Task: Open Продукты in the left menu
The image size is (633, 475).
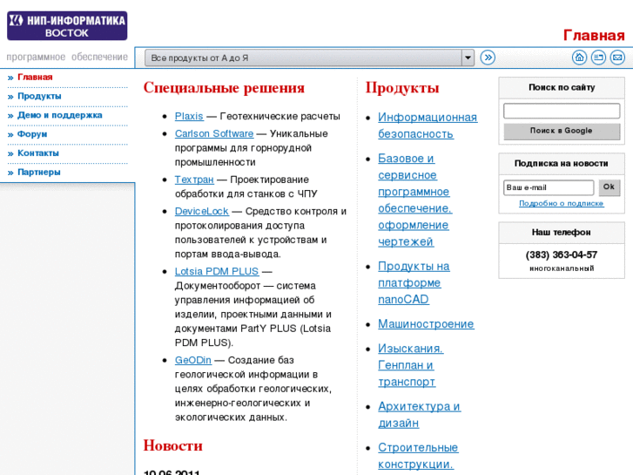Action: pyautogui.click(x=39, y=96)
